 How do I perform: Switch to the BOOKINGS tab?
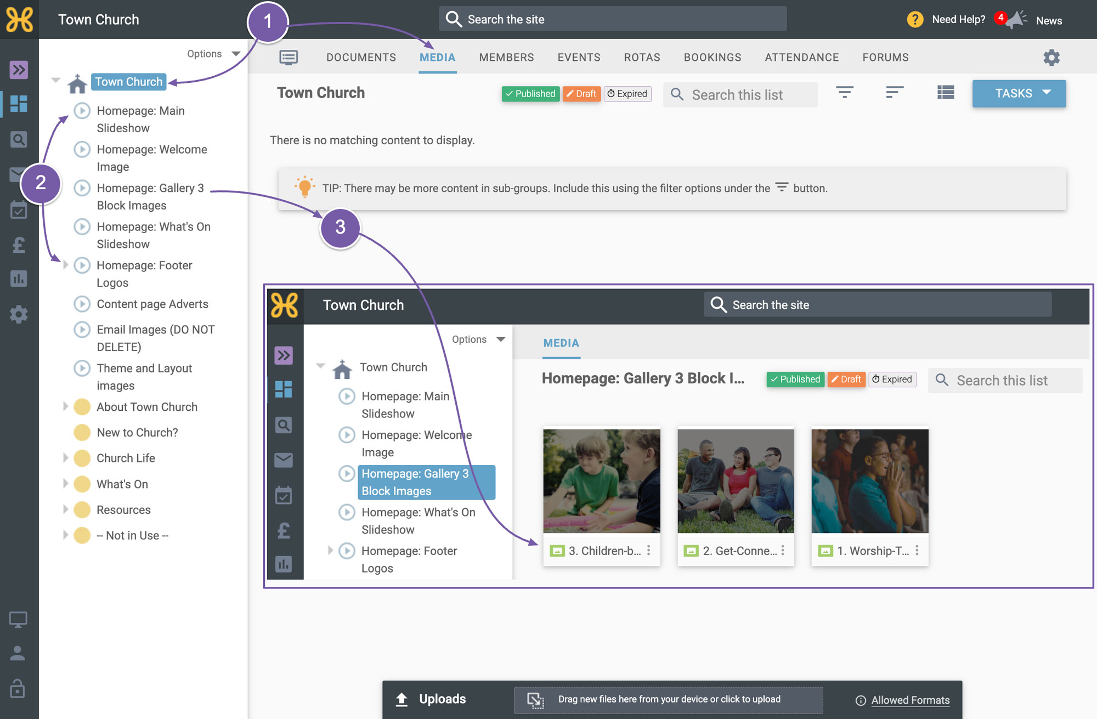point(713,58)
